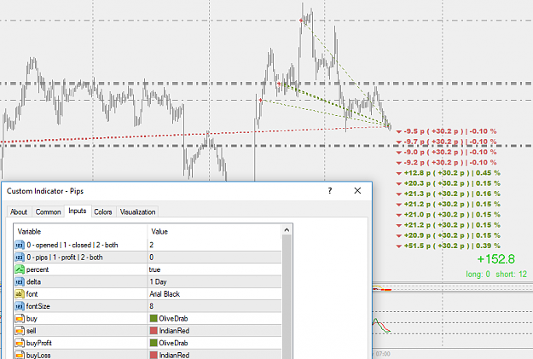Viewport: 533px width, 359px height.
Task: Click red arrow marker next to '-9.5 p' label
Action: 399,132
